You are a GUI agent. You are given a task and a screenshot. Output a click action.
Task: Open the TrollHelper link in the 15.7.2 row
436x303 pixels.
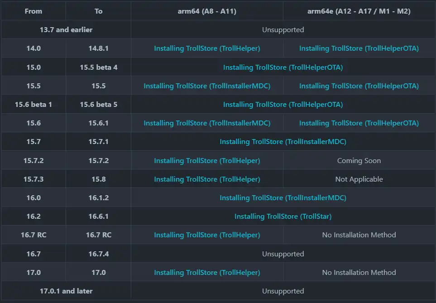point(207,160)
